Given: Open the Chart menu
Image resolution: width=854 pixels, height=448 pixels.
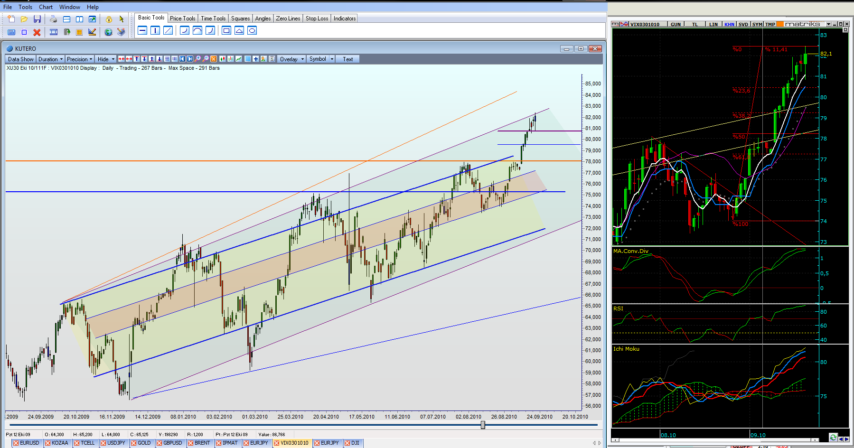Looking at the screenshot, I should tap(46, 7).
